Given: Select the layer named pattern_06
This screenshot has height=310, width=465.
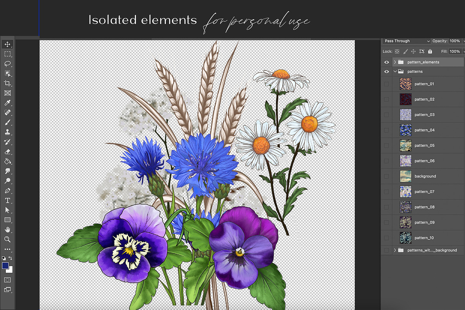Looking at the screenshot, I should [x=424, y=161].
